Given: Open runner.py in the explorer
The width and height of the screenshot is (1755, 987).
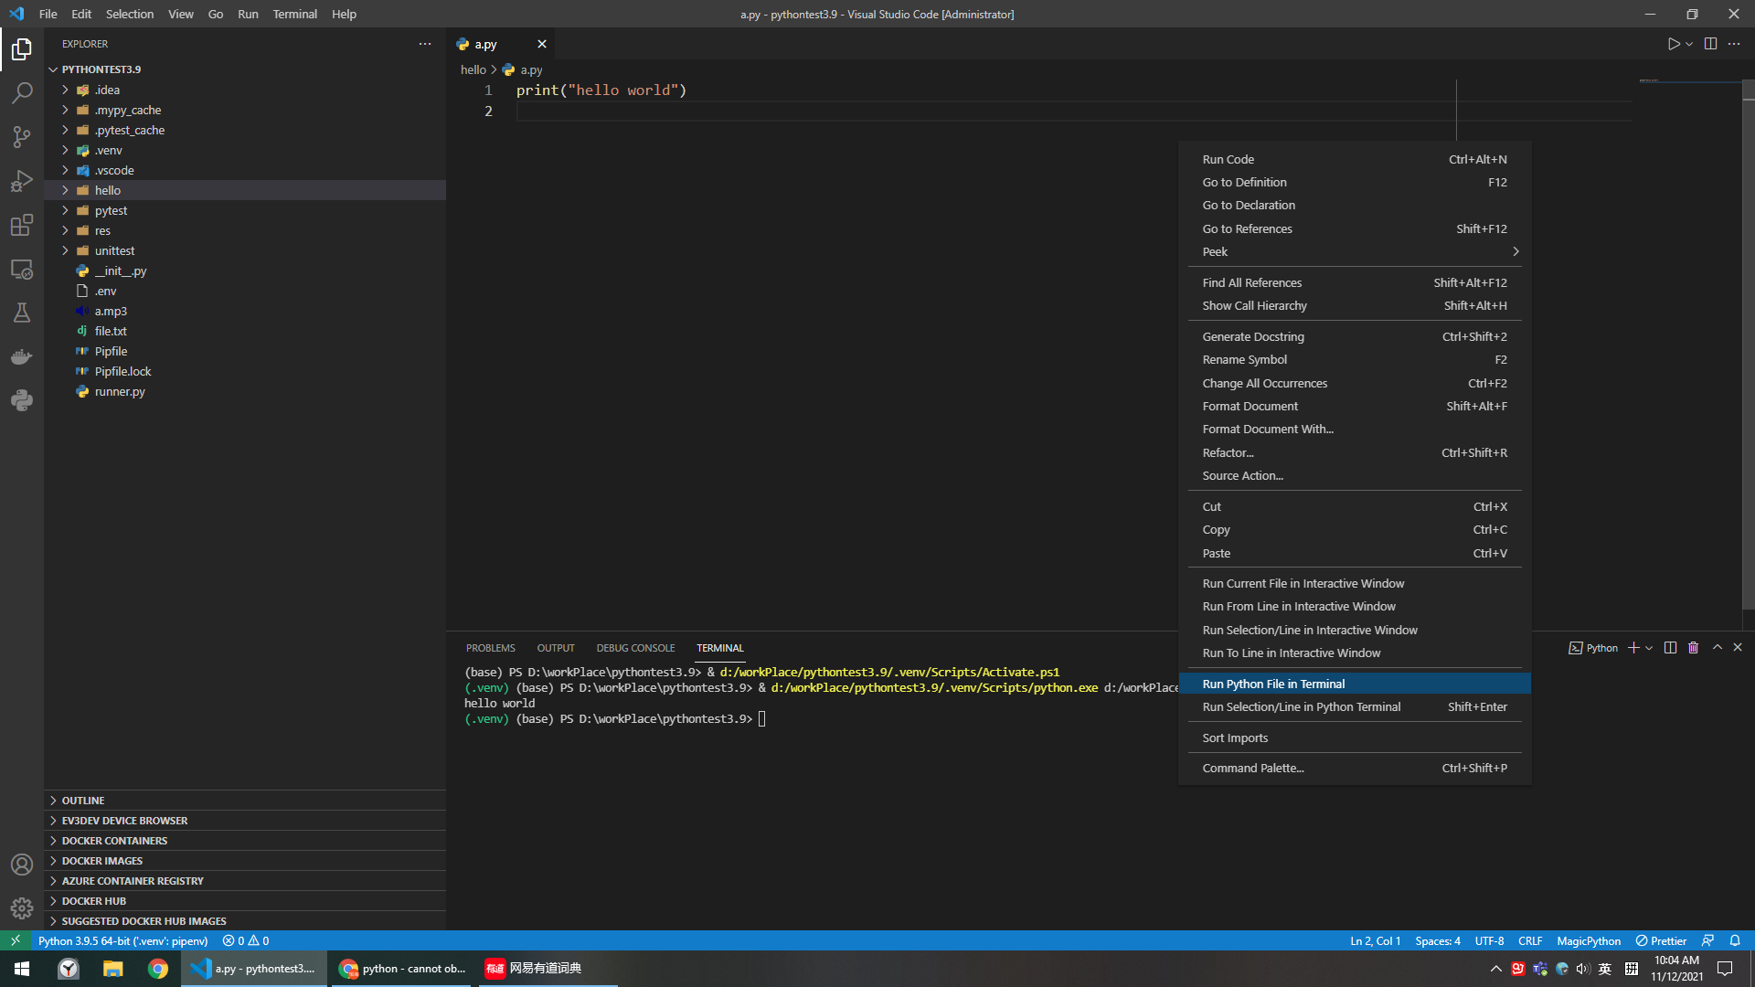Looking at the screenshot, I should pyautogui.click(x=245, y=391).
